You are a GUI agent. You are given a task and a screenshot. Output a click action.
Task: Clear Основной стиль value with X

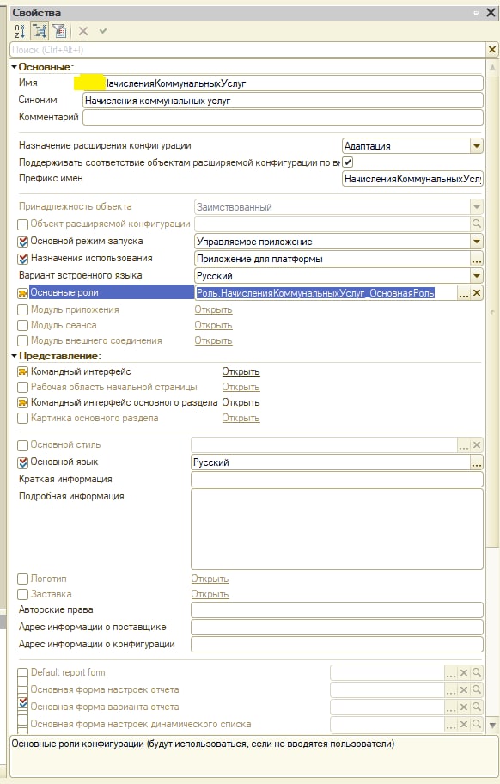(x=477, y=445)
